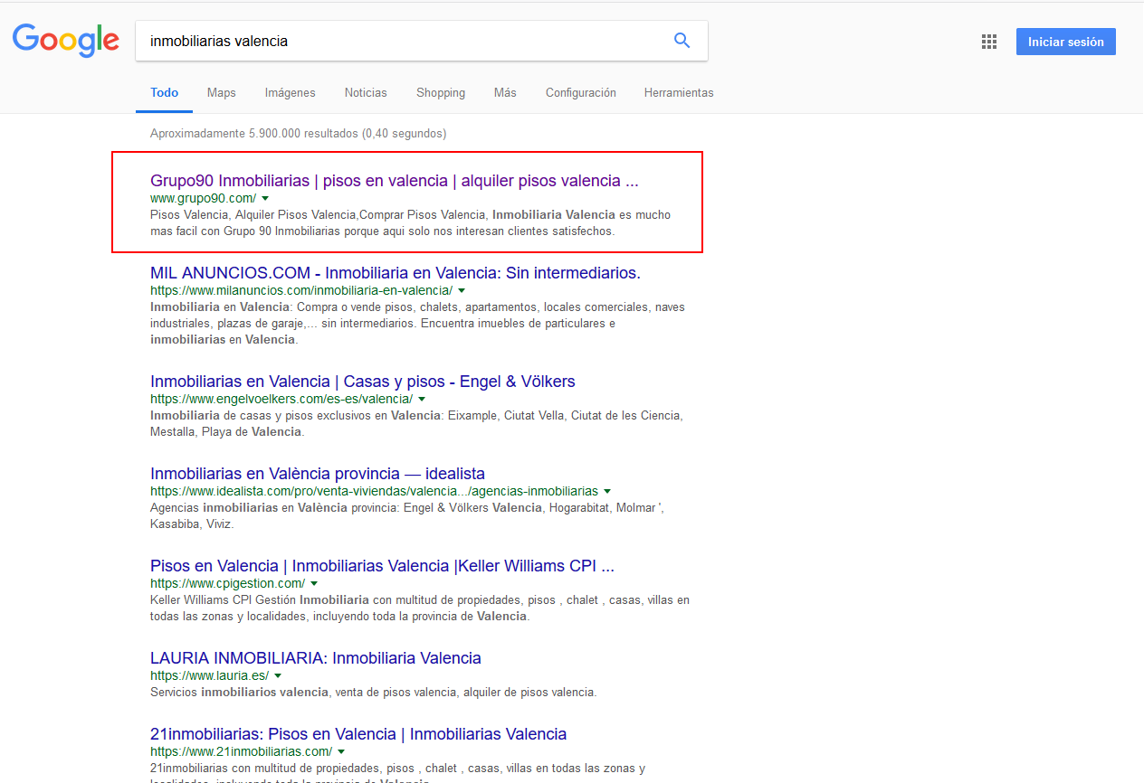Click the https://www.engelvoelkers.com/es-es/valencia/ URL text
This screenshot has height=783, width=1144.
[281, 399]
